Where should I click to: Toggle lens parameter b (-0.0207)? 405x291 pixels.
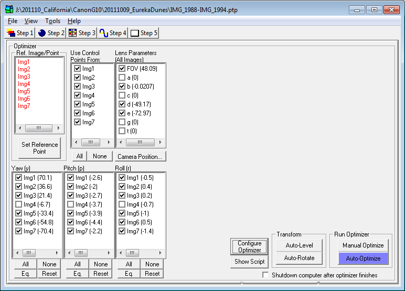pyautogui.click(x=122, y=86)
